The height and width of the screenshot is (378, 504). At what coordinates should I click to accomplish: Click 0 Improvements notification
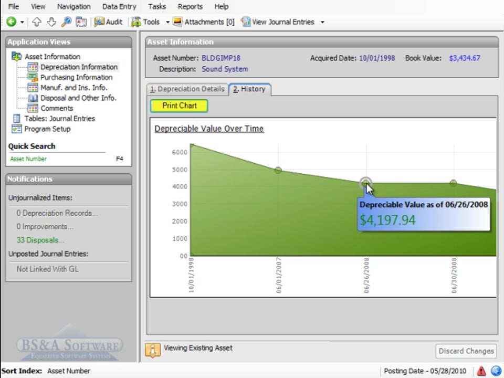[45, 227]
